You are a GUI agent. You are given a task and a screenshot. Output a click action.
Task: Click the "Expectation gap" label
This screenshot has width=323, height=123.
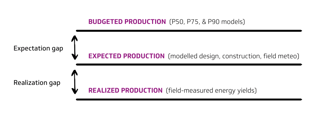pyautogui.click(x=38, y=49)
